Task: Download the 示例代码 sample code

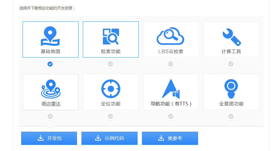Action: (x=109, y=138)
